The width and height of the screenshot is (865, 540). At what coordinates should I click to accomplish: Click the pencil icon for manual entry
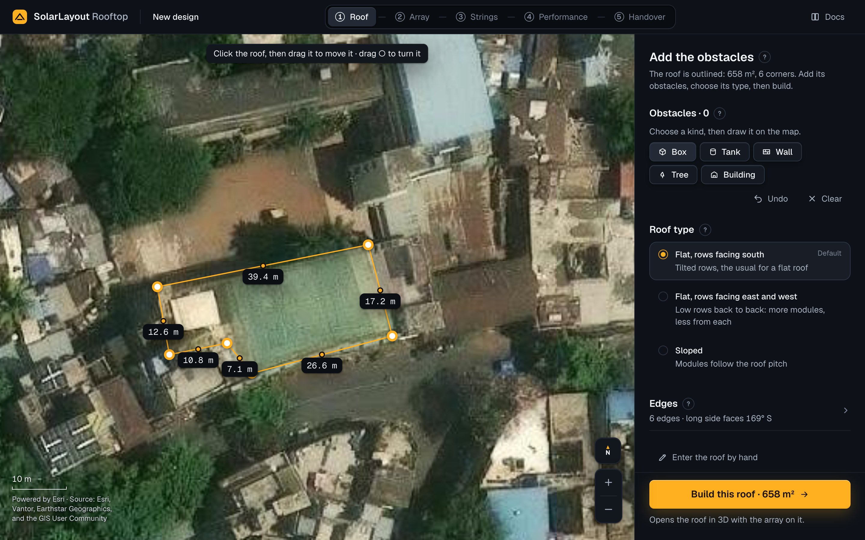point(662,457)
